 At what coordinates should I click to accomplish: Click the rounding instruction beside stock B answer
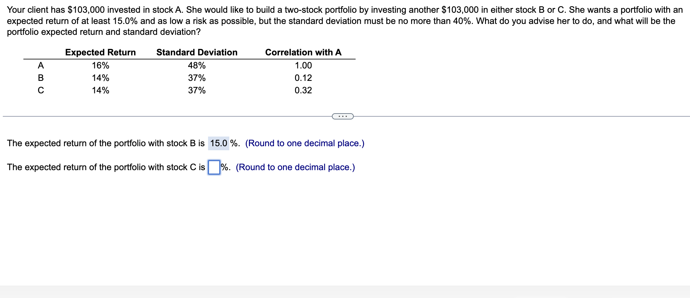tap(305, 143)
